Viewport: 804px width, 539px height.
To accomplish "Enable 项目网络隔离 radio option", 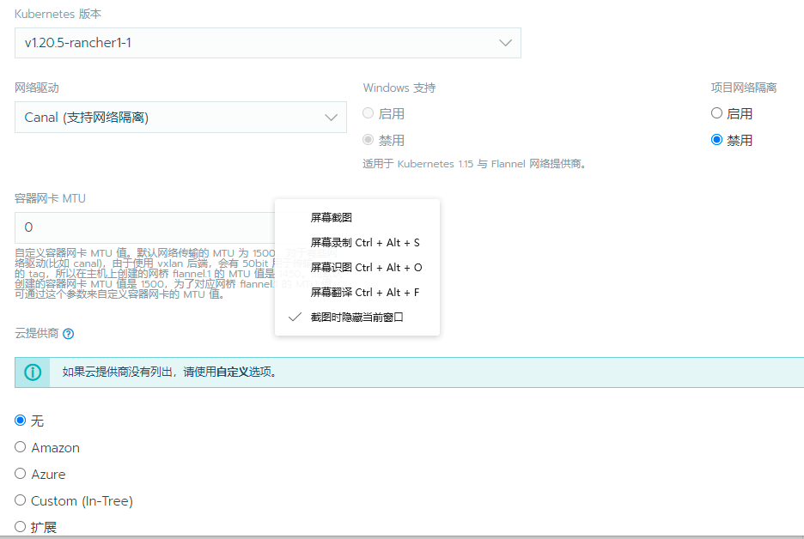I will tap(717, 113).
